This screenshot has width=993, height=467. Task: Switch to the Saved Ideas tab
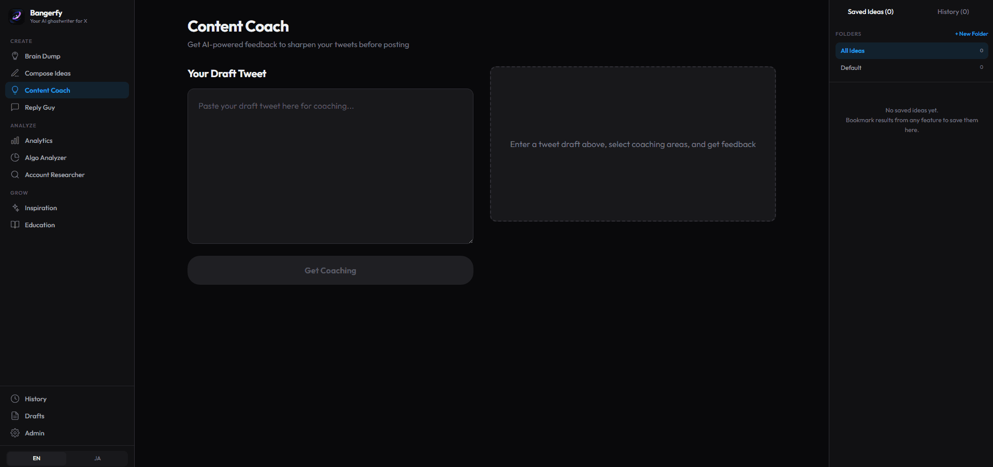point(870,11)
